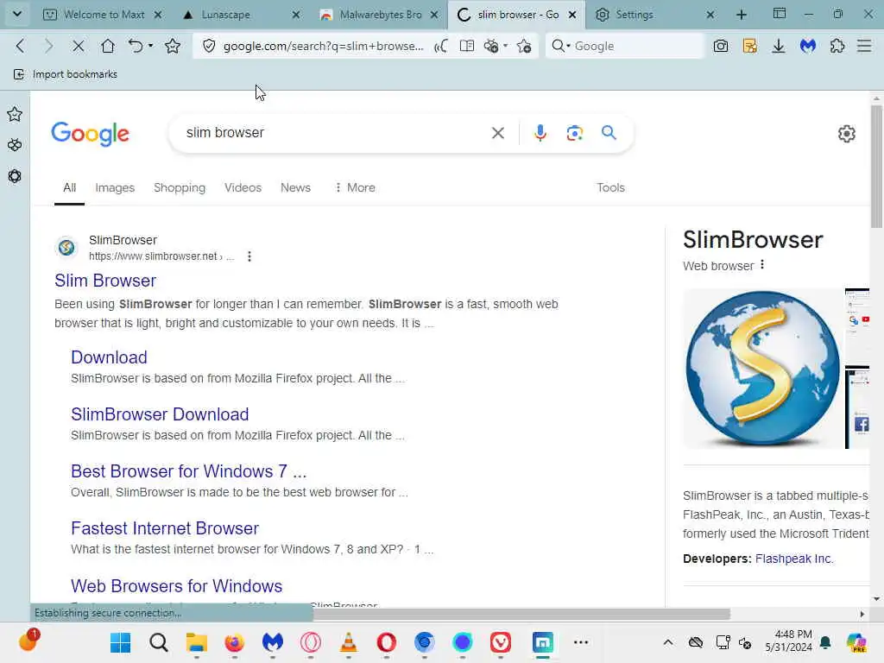Expand the ad blocker dropdown arrow
Screen dimensions: 884x663
(x=505, y=46)
